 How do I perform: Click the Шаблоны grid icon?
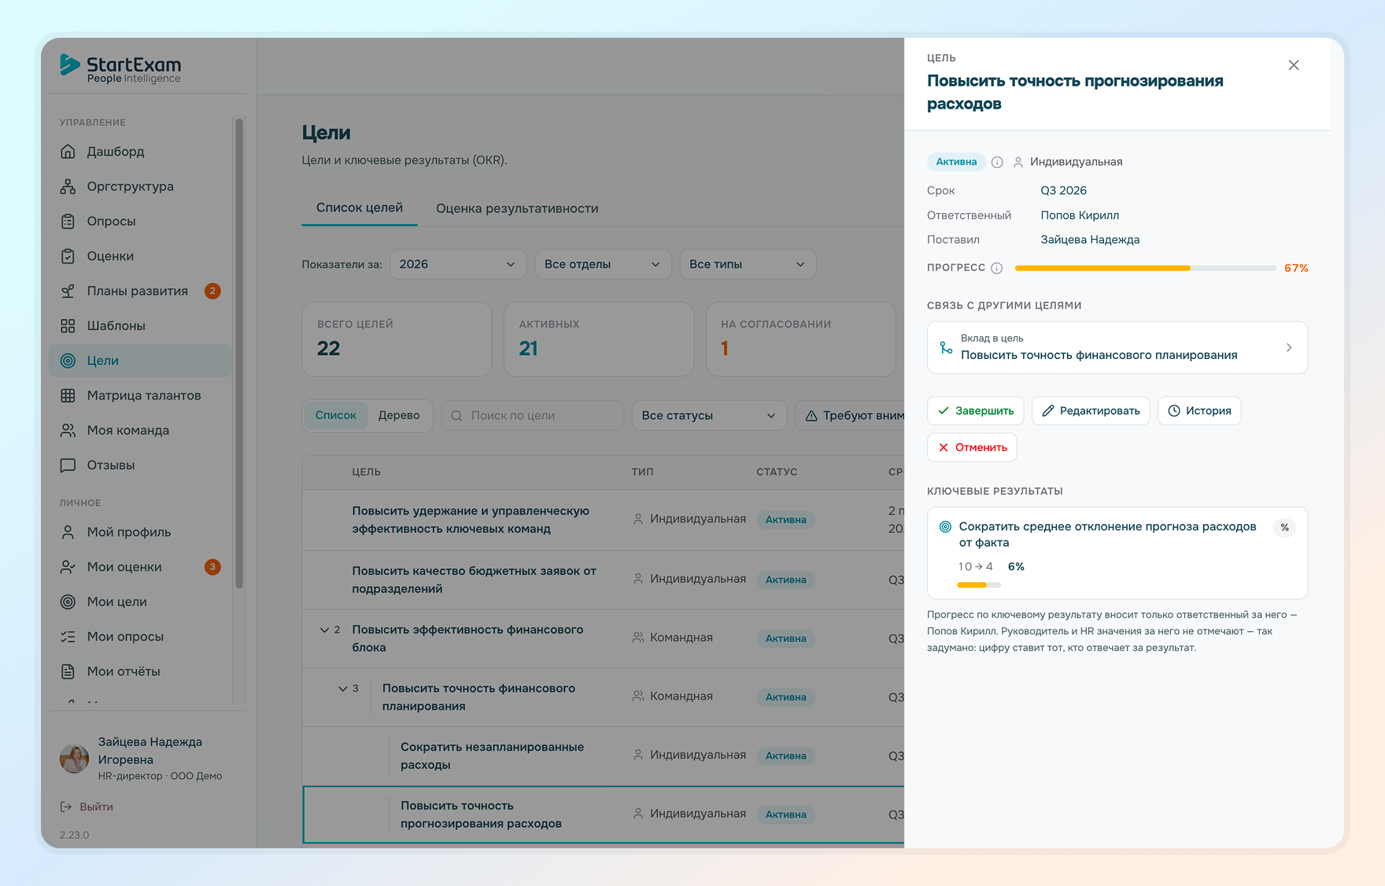pyautogui.click(x=68, y=326)
